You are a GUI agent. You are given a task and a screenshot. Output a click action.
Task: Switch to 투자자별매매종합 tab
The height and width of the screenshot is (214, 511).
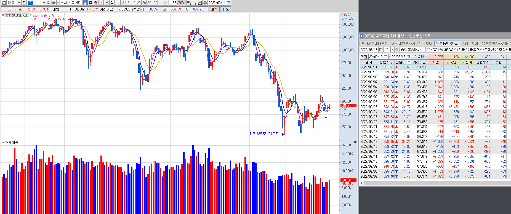pyautogui.click(x=374, y=43)
